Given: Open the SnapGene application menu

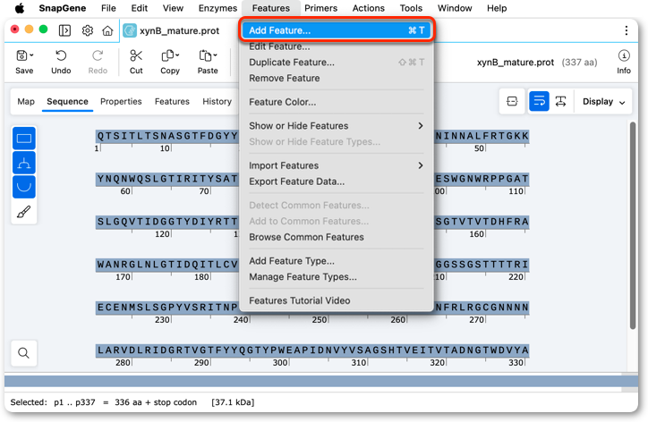Looking at the screenshot, I should (x=63, y=8).
